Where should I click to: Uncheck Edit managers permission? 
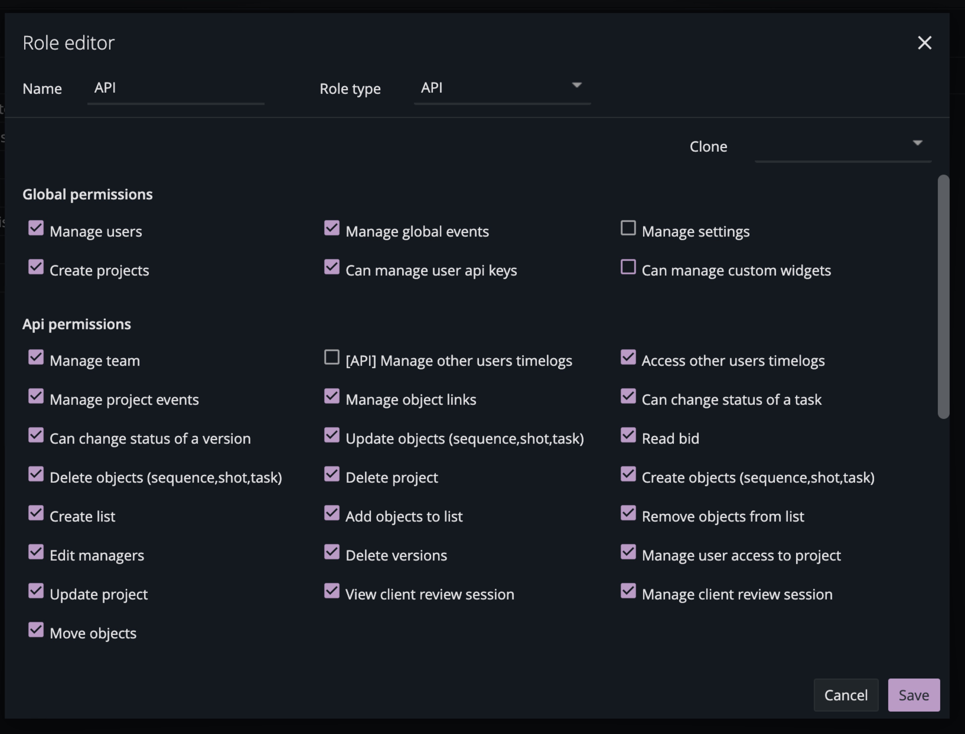[x=36, y=552]
